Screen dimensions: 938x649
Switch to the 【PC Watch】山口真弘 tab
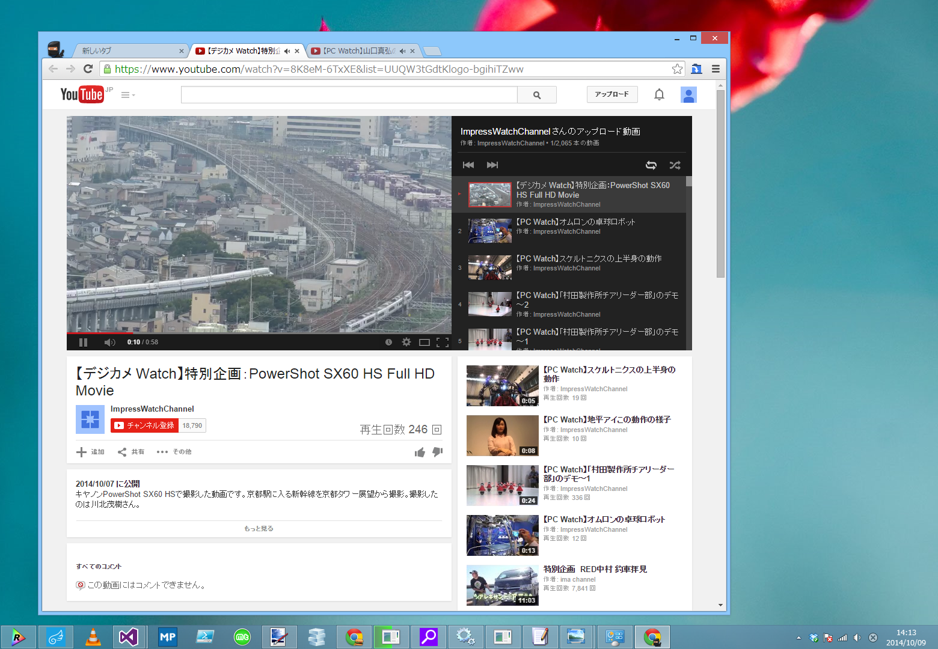pyautogui.click(x=363, y=51)
